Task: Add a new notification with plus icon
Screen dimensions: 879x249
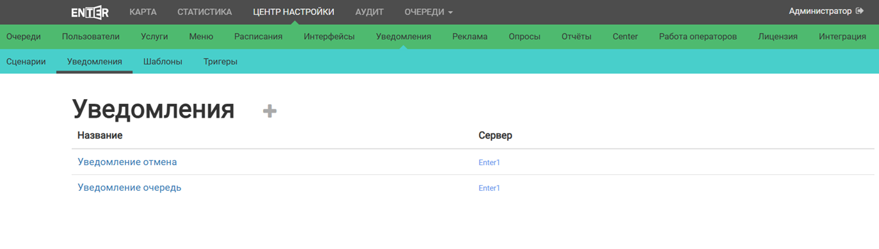Action: 270,111
